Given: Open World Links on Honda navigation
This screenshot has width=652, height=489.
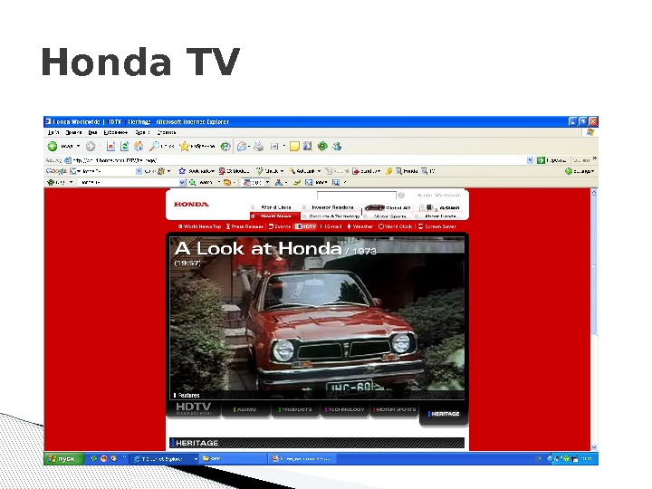Looking at the screenshot, I should [x=276, y=207].
